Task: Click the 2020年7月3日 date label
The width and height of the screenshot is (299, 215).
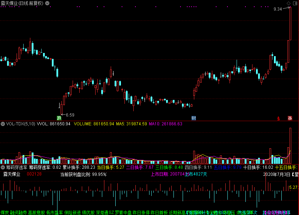Action: 276,174
